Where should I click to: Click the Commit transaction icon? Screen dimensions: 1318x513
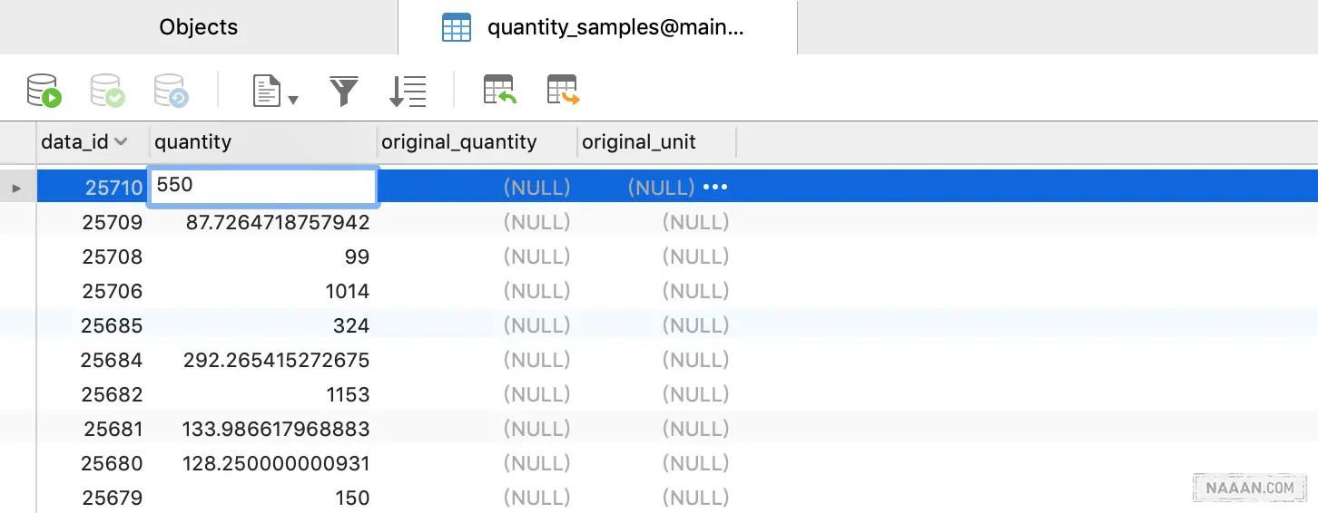tap(107, 91)
